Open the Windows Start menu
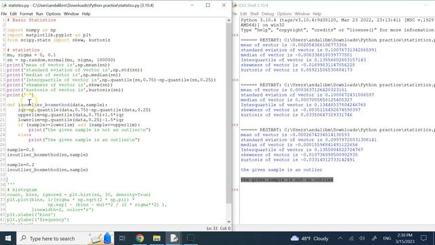435x245 pixels. [7, 238]
